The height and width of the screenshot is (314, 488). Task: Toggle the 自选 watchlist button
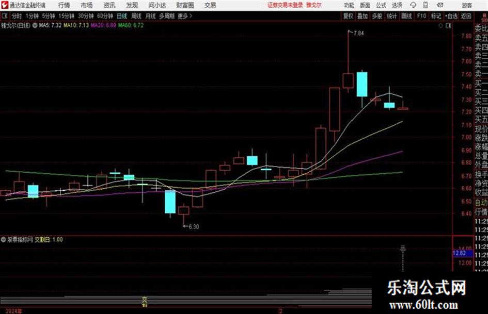451,16
